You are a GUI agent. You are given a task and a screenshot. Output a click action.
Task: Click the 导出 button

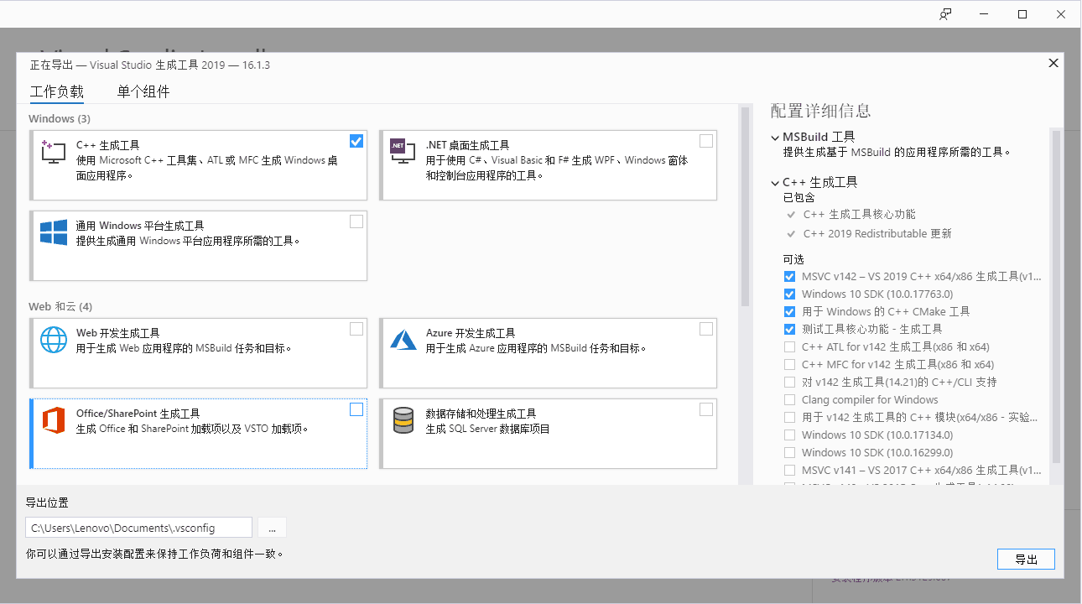pyautogui.click(x=1026, y=560)
